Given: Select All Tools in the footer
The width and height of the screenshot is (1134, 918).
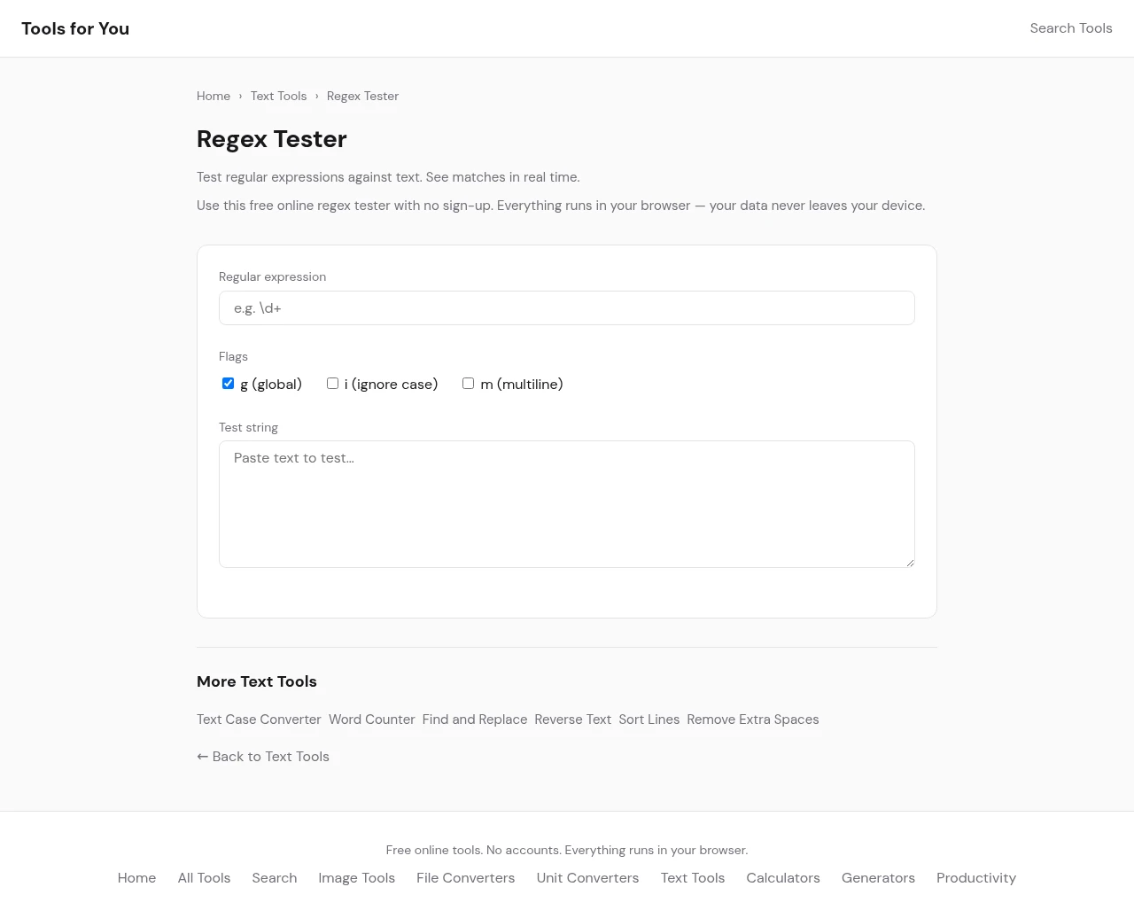Looking at the screenshot, I should [204, 878].
